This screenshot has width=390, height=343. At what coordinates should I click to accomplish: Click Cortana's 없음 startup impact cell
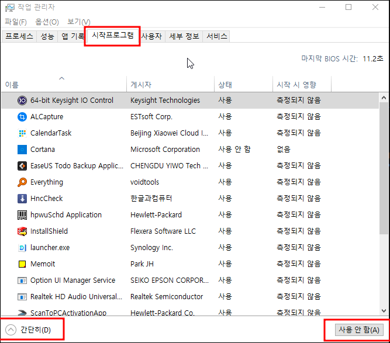[x=284, y=150]
